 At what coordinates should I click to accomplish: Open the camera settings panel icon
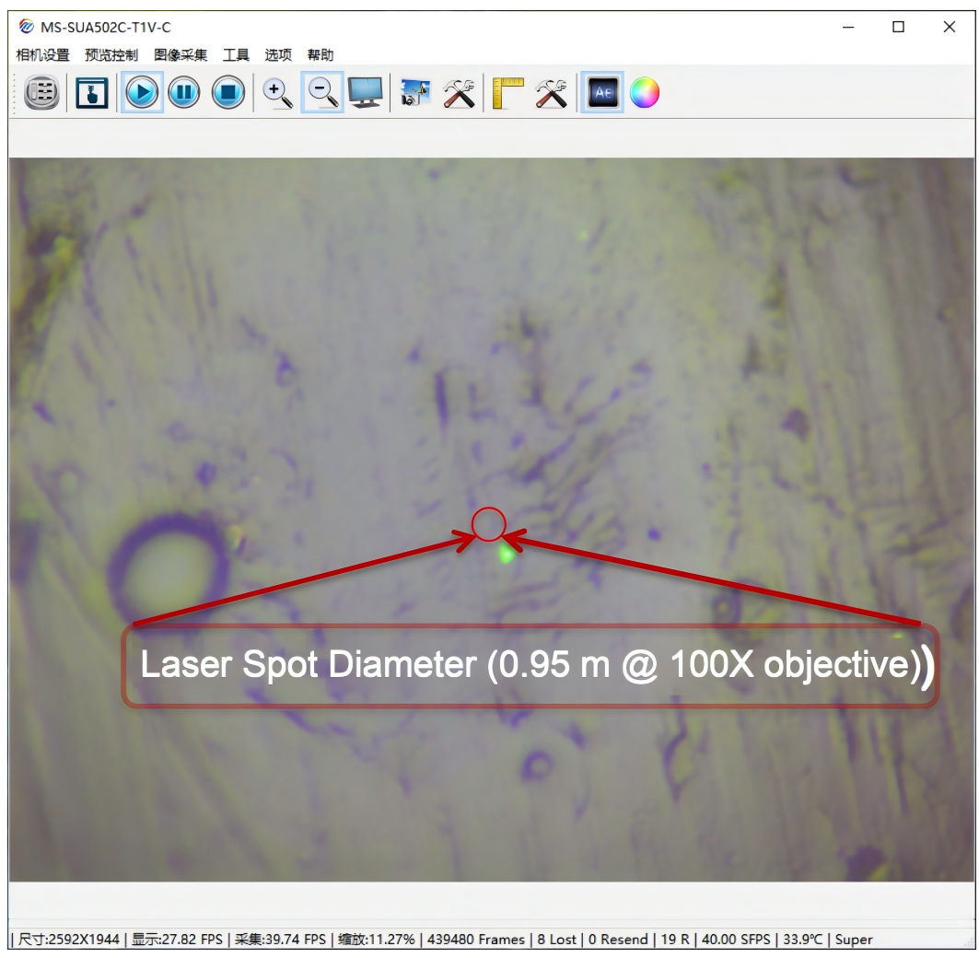[x=41, y=93]
